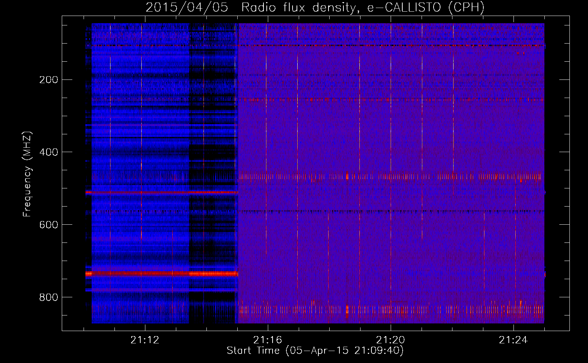
Task: Click the 21:20 time tick label
Action: click(391, 340)
